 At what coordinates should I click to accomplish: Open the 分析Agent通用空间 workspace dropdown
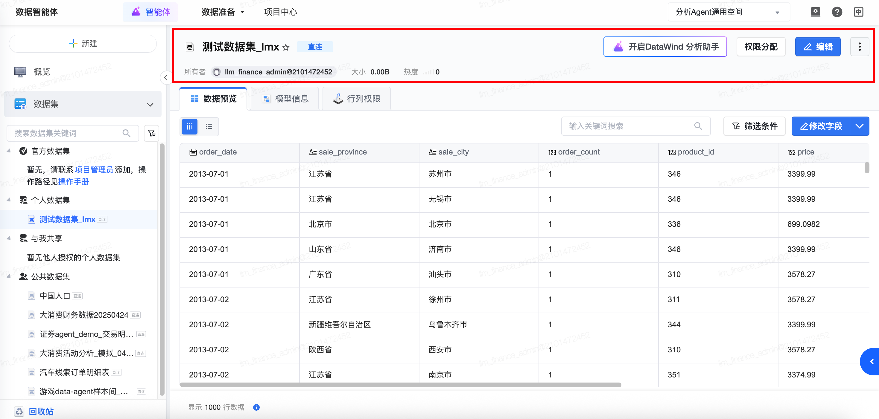tap(728, 12)
